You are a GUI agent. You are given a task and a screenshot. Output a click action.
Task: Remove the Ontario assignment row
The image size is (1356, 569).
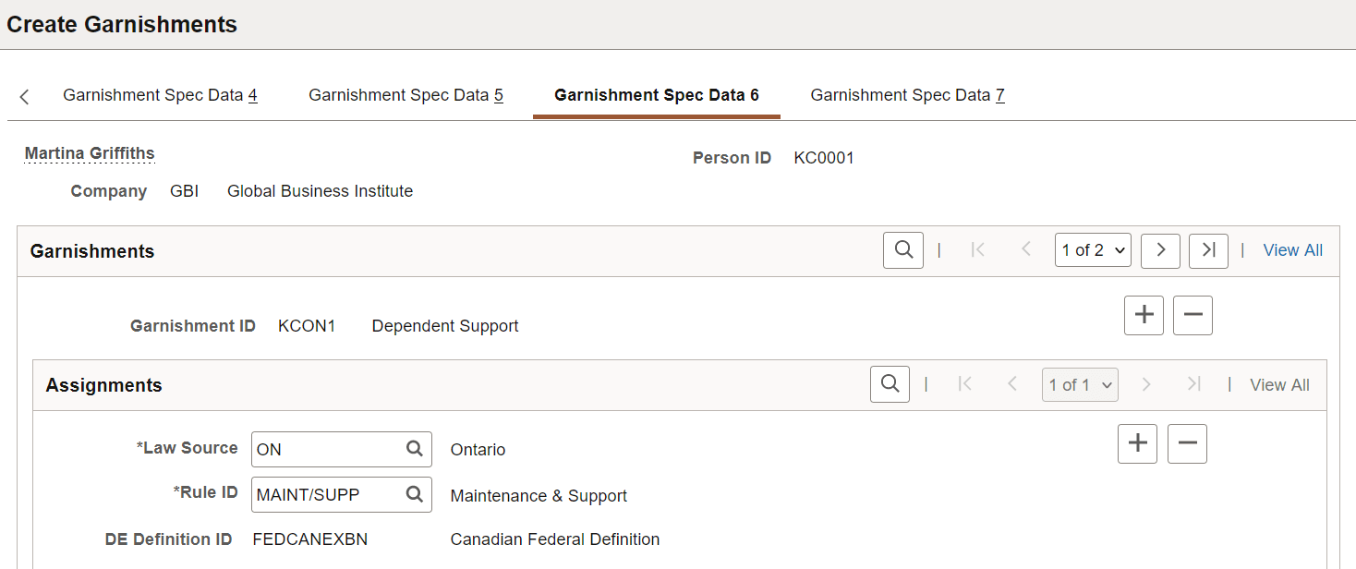pyautogui.click(x=1187, y=443)
